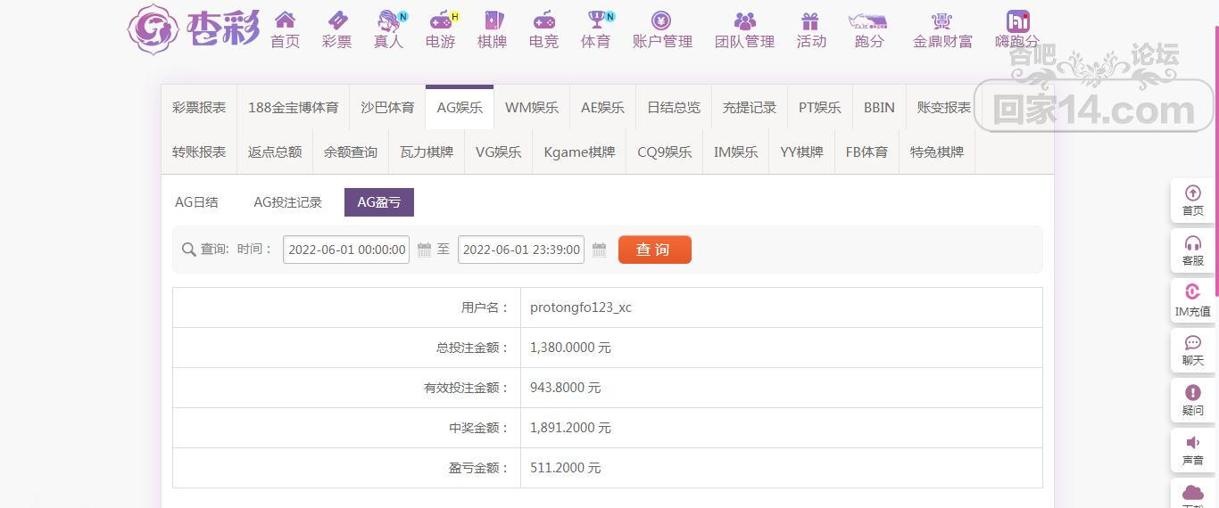Click the 首页 home icon in top navigation

pyautogui.click(x=285, y=20)
